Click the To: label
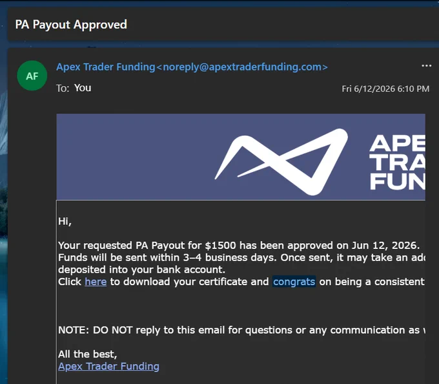Image resolution: width=439 pixels, height=384 pixels. (63, 89)
